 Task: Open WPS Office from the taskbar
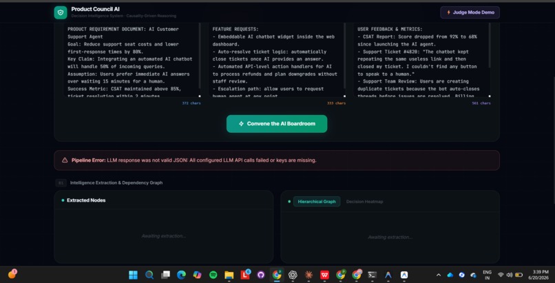324,275
